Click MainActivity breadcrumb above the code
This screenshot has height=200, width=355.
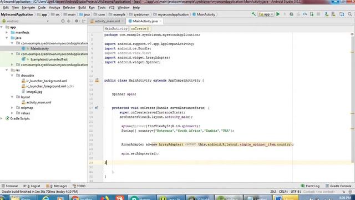[116, 28]
